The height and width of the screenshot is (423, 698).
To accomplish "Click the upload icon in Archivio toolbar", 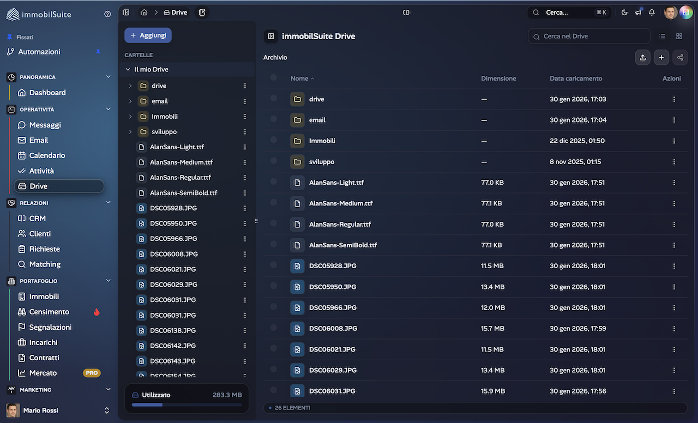I will click(x=642, y=57).
